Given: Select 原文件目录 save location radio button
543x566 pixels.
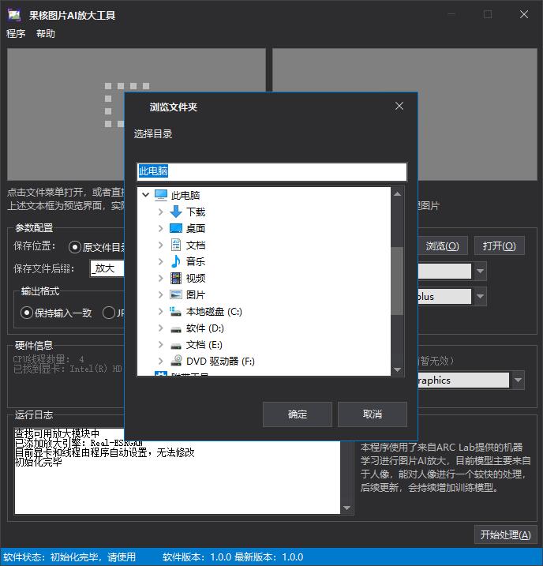Looking at the screenshot, I should pos(75,247).
